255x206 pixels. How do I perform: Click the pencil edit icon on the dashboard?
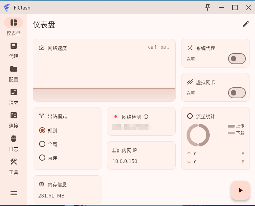[x=246, y=24]
